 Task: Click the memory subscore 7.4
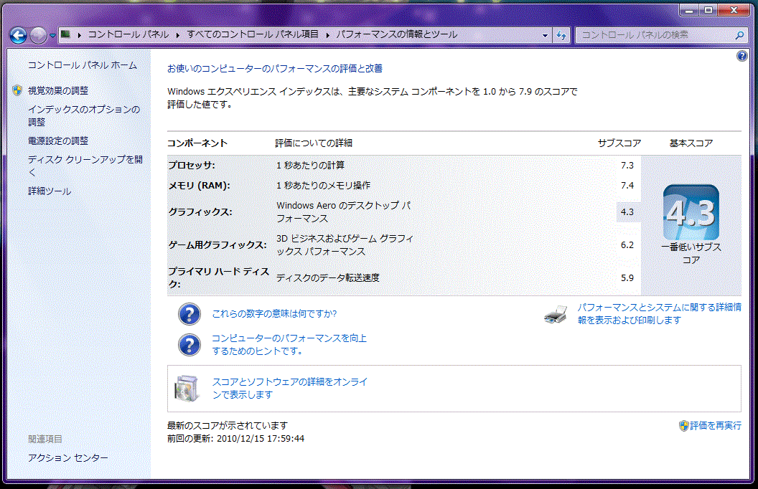pos(627,186)
